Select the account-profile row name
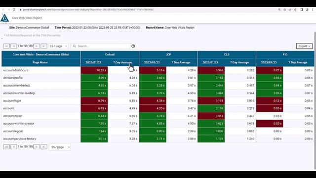Viewport: 316px width, 178px height. click(13, 78)
